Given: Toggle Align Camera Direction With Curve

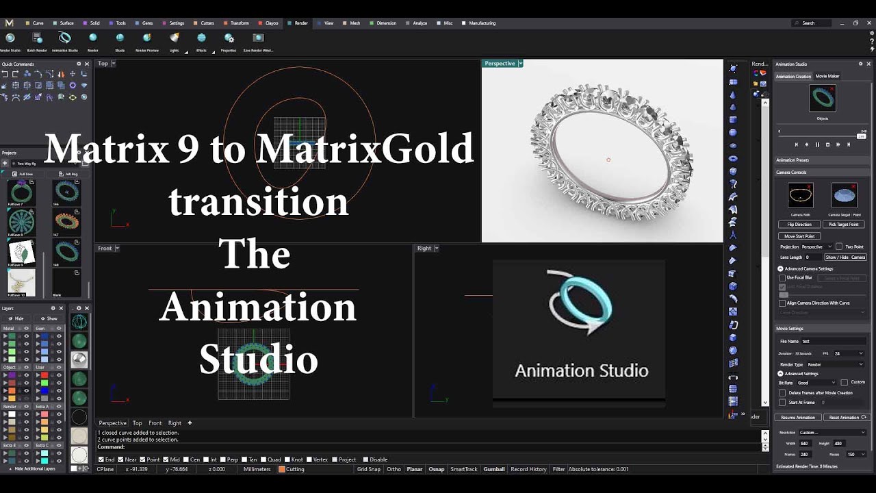Looking at the screenshot, I should (x=782, y=303).
